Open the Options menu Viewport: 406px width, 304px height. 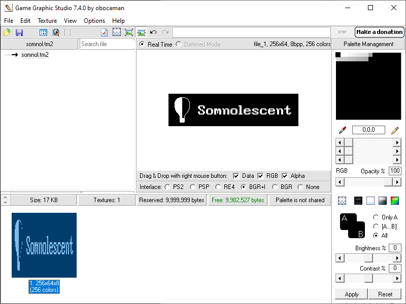[x=94, y=21]
